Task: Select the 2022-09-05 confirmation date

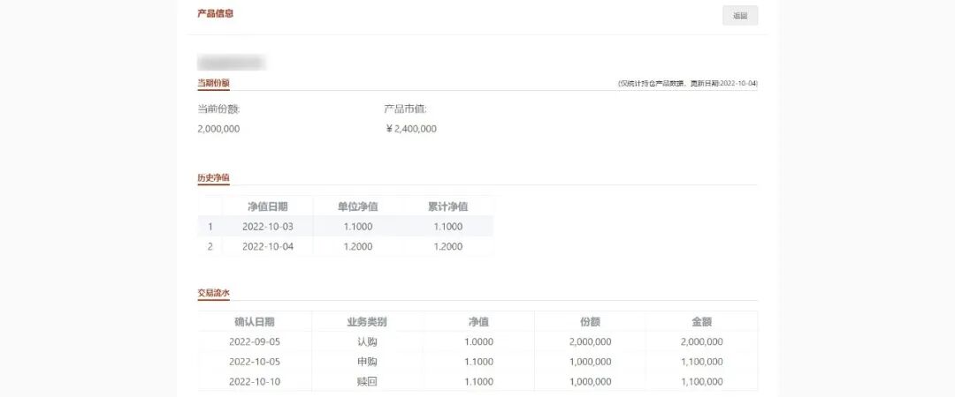Action: pos(255,341)
